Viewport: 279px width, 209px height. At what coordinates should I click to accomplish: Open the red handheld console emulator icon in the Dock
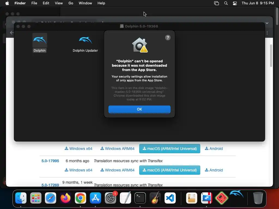pos(222,198)
